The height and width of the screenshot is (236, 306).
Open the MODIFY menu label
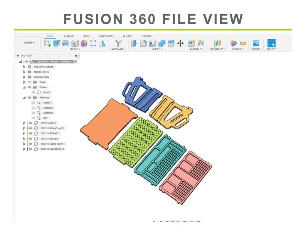pyautogui.click(x=157, y=49)
